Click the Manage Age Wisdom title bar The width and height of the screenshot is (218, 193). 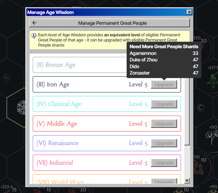coord(109,12)
